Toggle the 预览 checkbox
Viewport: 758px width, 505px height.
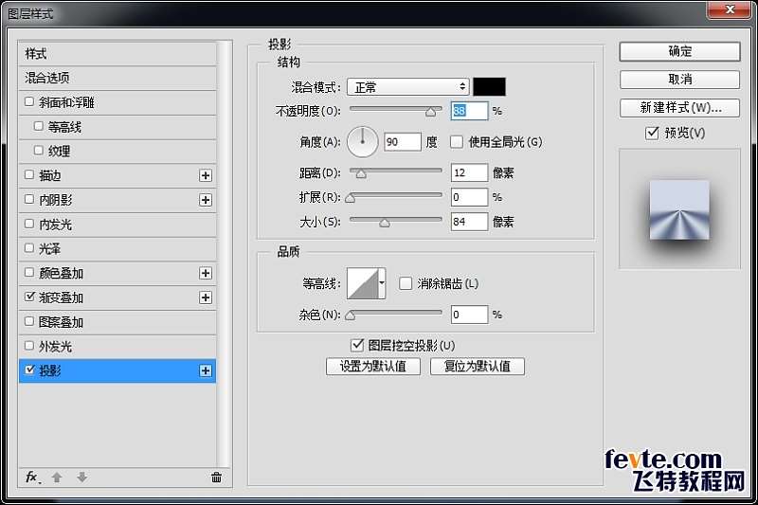[x=652, y=133]
